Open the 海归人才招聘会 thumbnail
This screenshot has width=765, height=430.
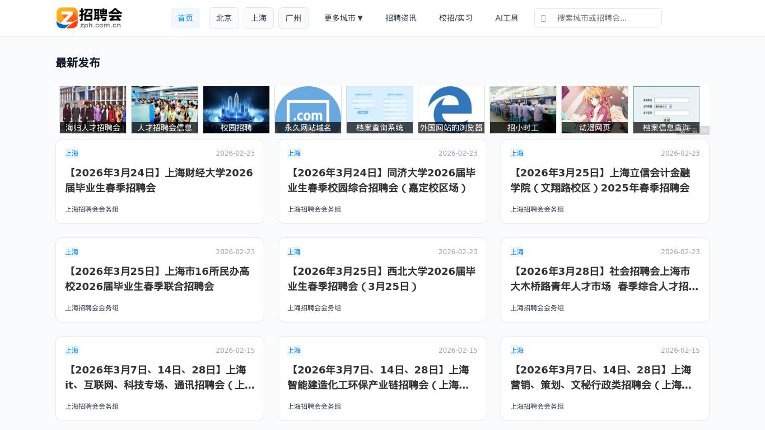coord(92,110)
